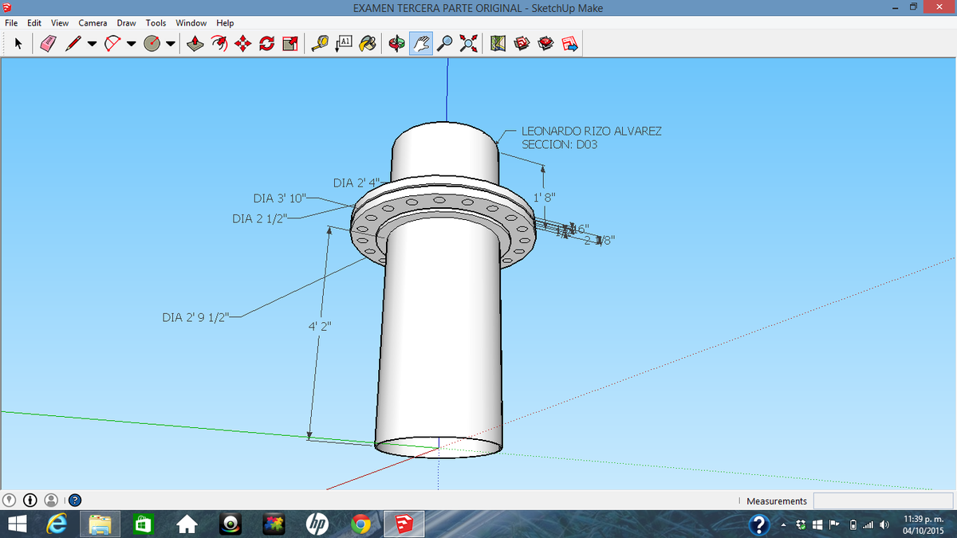The height and width of the screenshot is (538, 957).
Task: Open the Add Location map tool
Action: click(499, 44)
